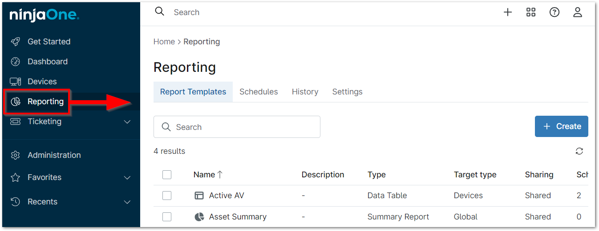The width and height of the screenshot is (599, 231).
Task: Open the user profile icon
Action: pos(578,12)
